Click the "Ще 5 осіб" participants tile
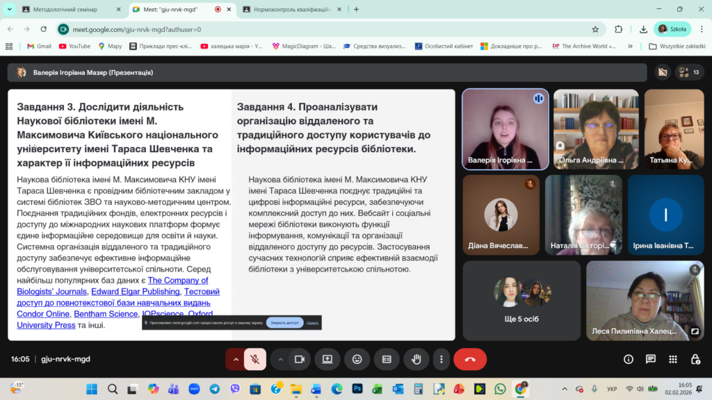Screen dimensions: 712x400 [521, 300]
